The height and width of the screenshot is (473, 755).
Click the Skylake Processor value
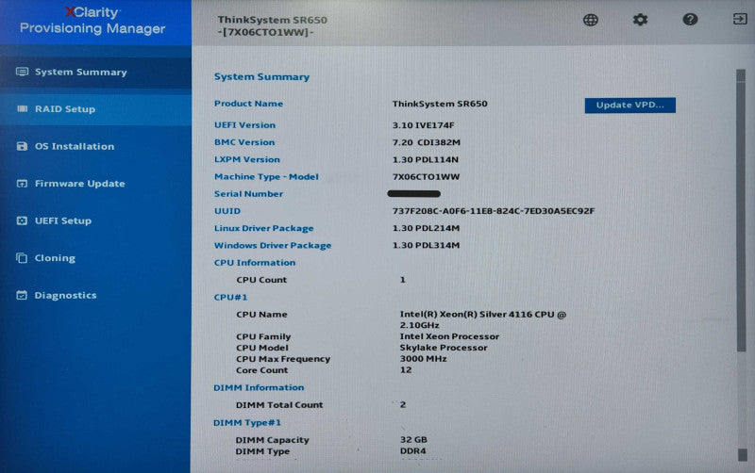[444, 348]
